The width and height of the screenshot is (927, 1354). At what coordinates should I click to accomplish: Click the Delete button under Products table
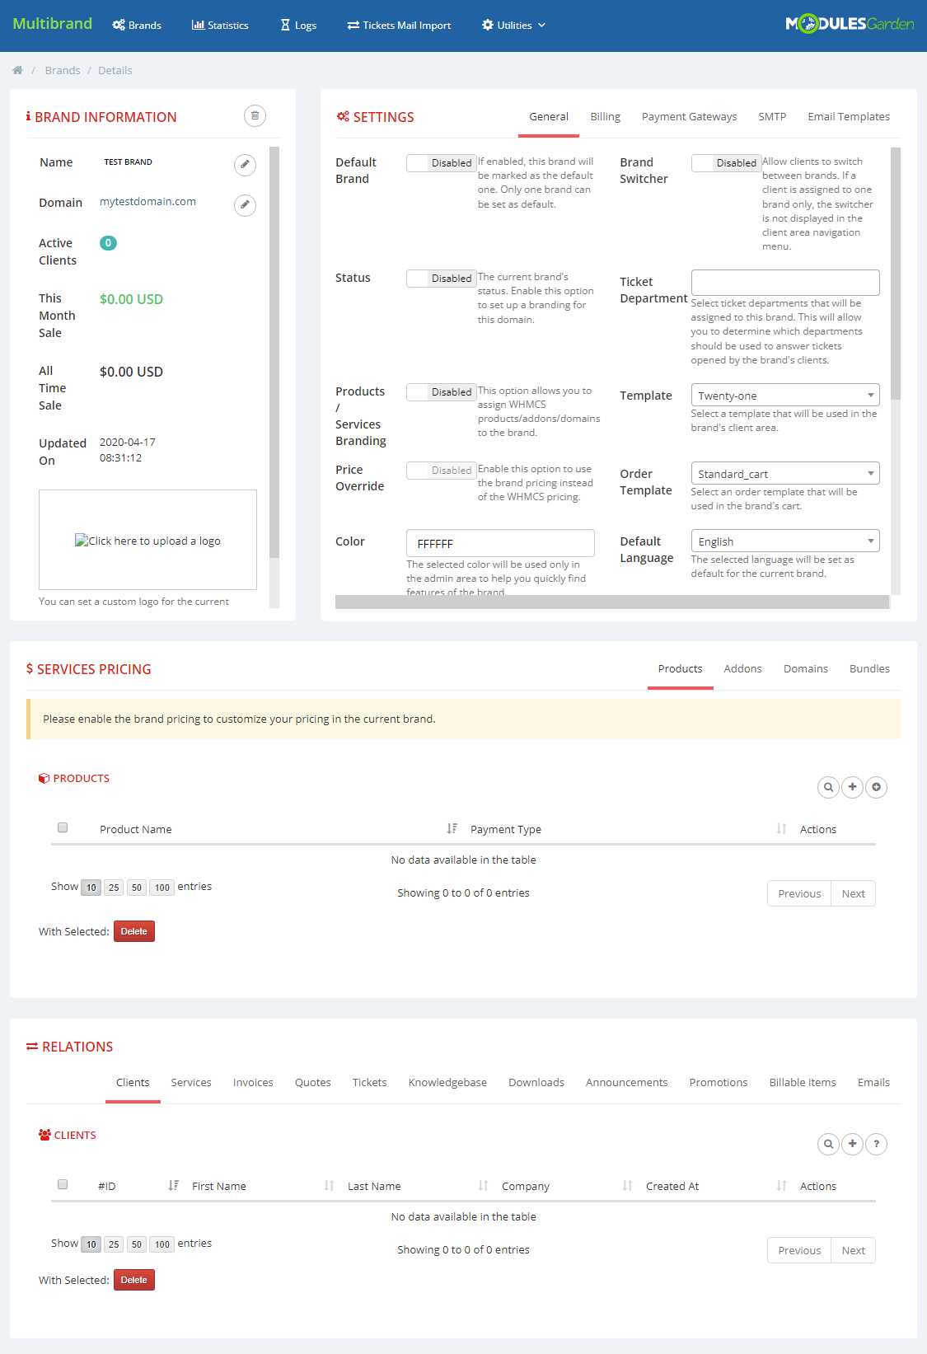click(133, 931)
